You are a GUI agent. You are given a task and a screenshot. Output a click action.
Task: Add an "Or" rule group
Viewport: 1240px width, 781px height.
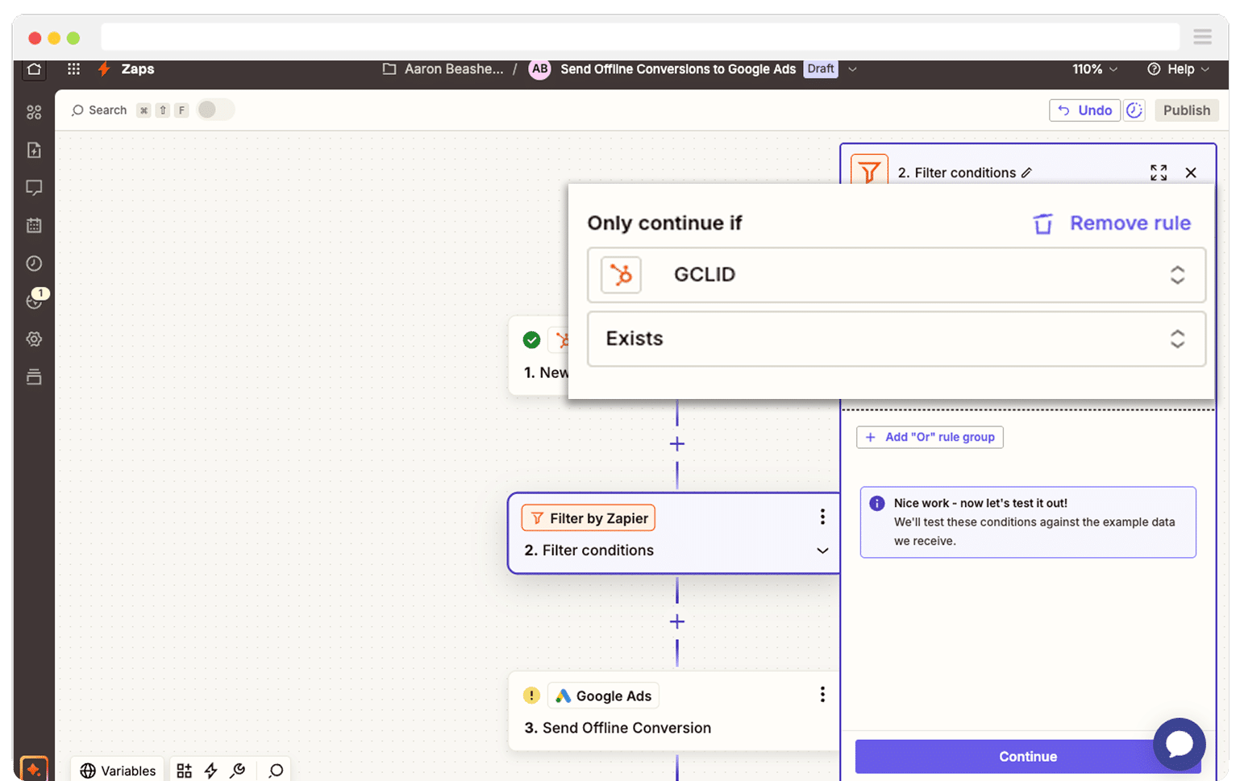pos(930,437)
